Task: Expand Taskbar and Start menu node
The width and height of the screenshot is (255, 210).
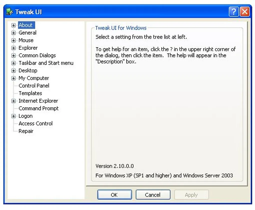Action: coord(13,63)
